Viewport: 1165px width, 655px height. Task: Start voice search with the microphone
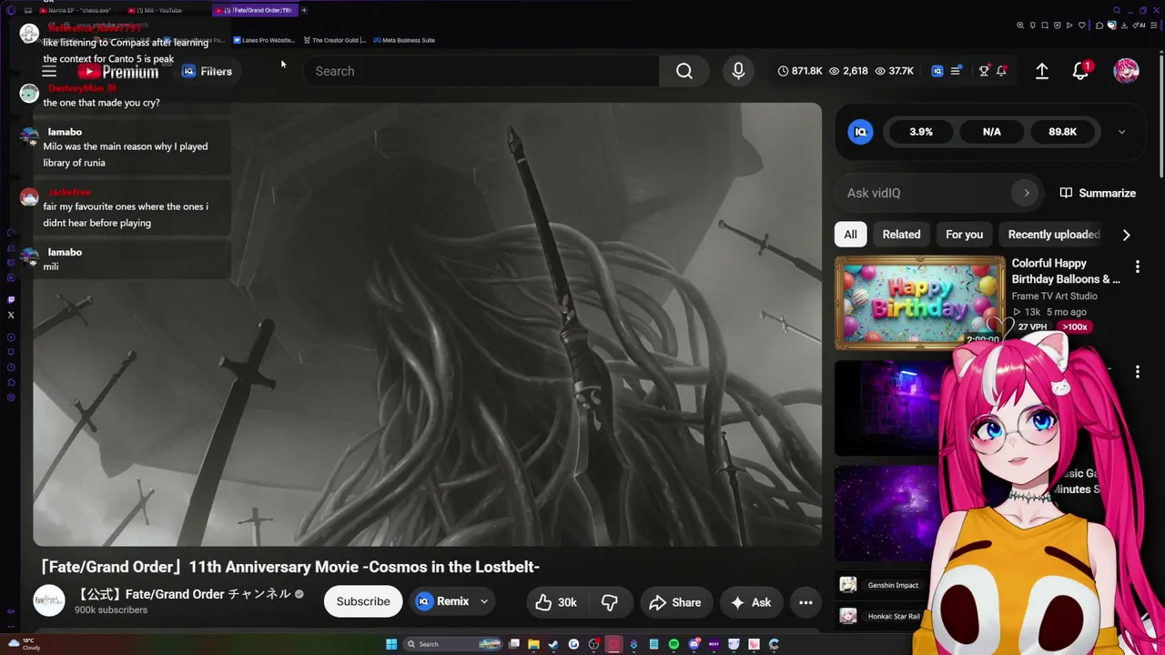tap(738, 71)
